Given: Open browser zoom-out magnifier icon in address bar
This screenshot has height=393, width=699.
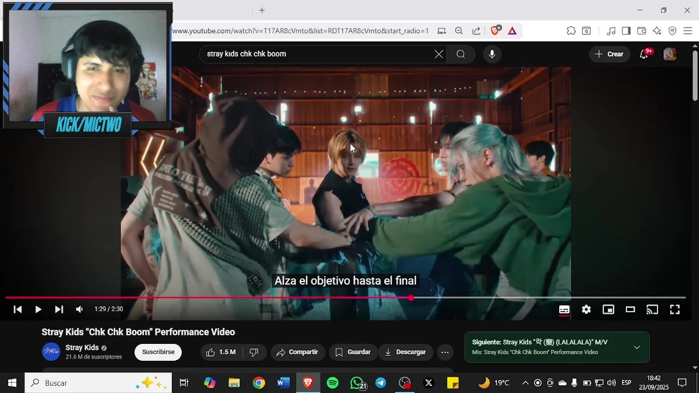Looking at the screenshot, I should 459,31.
